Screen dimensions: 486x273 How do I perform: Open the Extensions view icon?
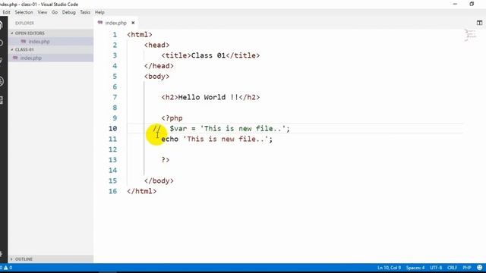[2, 100]
